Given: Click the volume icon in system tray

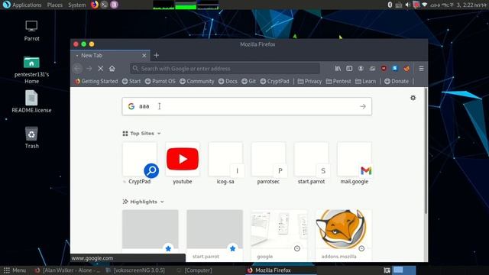Looking at the screenshot, I should (407, 5).
